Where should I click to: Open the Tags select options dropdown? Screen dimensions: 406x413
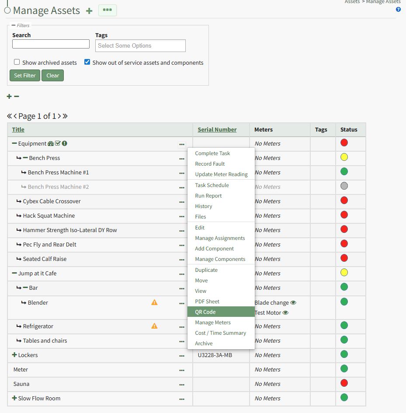coord(140,45)
